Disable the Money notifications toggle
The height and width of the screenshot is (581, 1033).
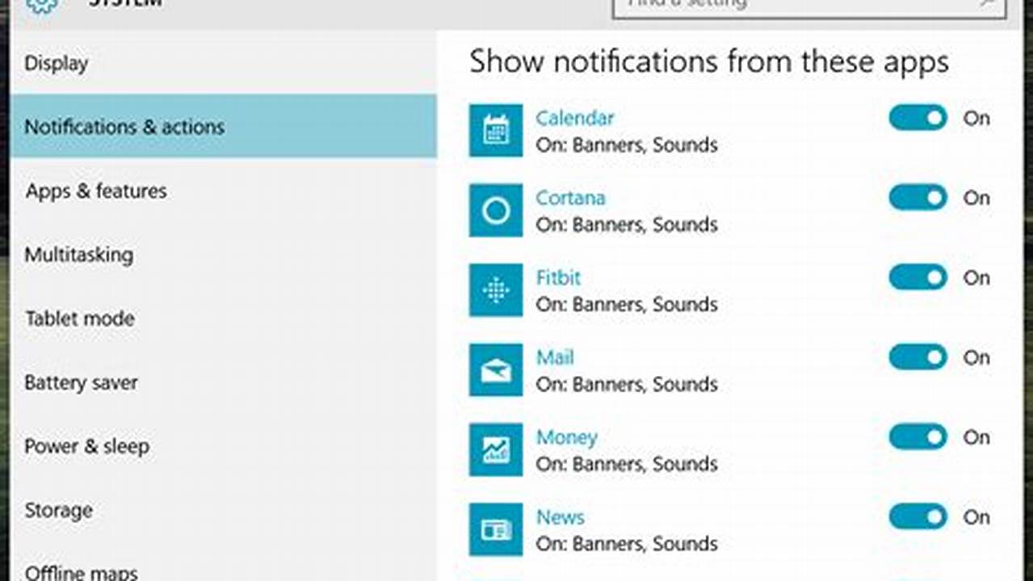918,437
